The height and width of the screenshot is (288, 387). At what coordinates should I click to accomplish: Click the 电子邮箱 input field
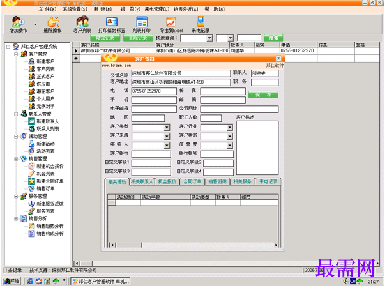(154, 109)
